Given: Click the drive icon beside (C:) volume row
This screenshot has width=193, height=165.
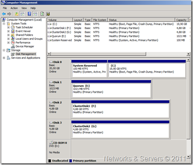Looking at the screenshot, I should tap(49, 24).
